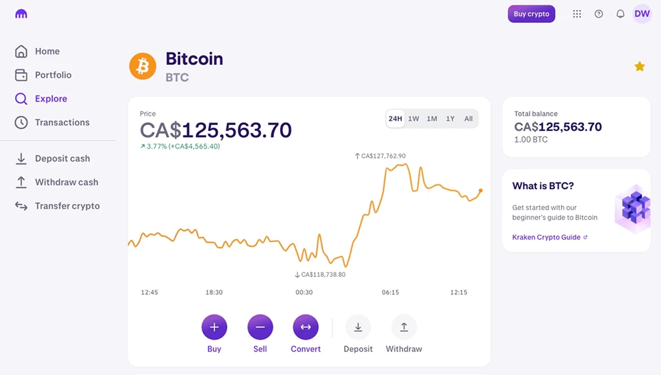Switch chart range to 1W
This screenshot has height=375, width=661.
tap(414, 118)
